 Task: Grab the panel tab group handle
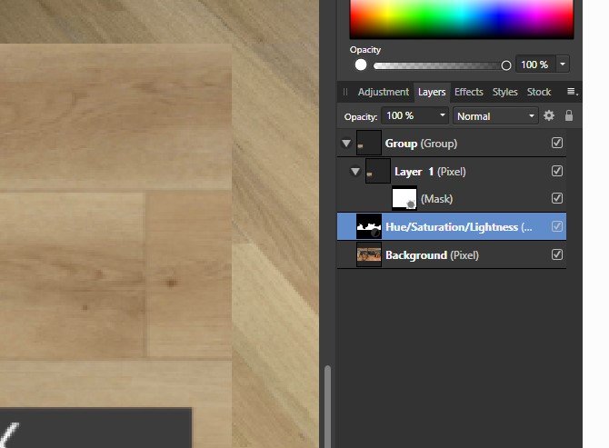(x=345, y=92)
